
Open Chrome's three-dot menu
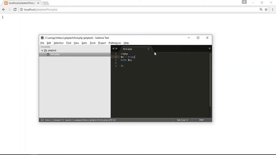[x=273, y=9]
